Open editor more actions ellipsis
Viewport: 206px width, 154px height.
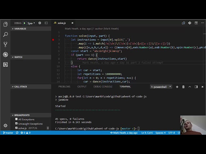202,23
